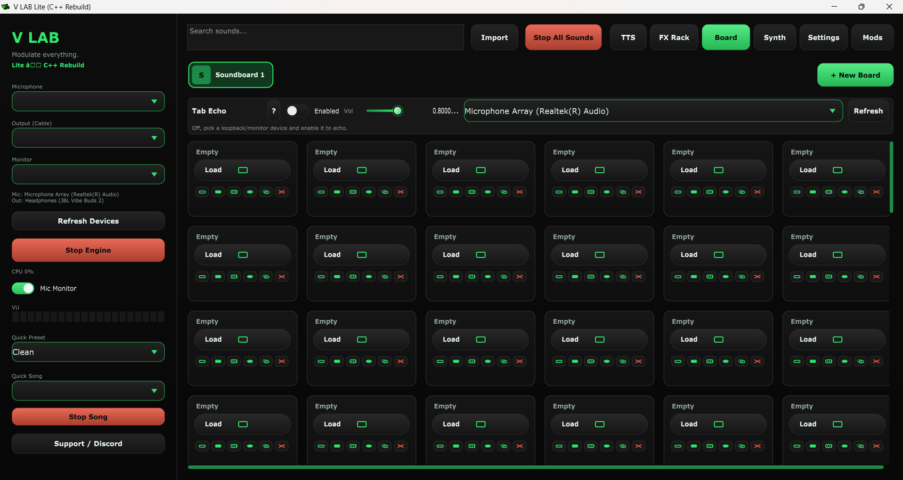Click the CPU 0% readout
The width and height of the screenshot is (903, 480).
click(23, 272)
